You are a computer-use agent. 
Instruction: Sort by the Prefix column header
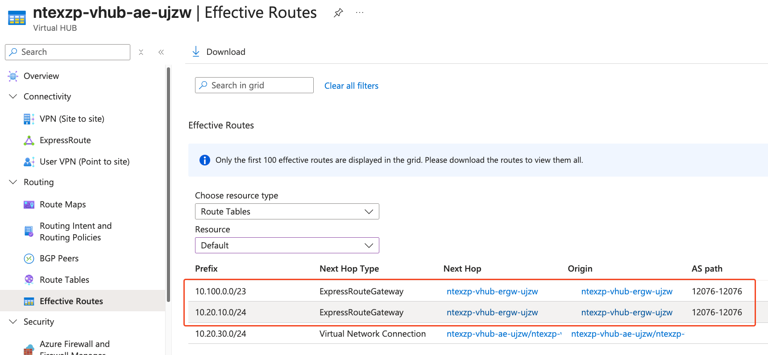coord(206,269)
